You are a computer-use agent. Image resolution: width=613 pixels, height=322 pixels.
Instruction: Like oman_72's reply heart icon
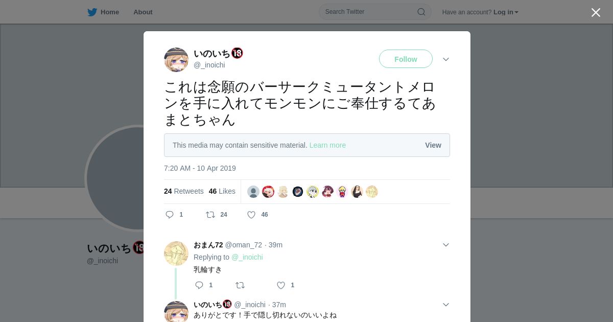pos(281,285)
